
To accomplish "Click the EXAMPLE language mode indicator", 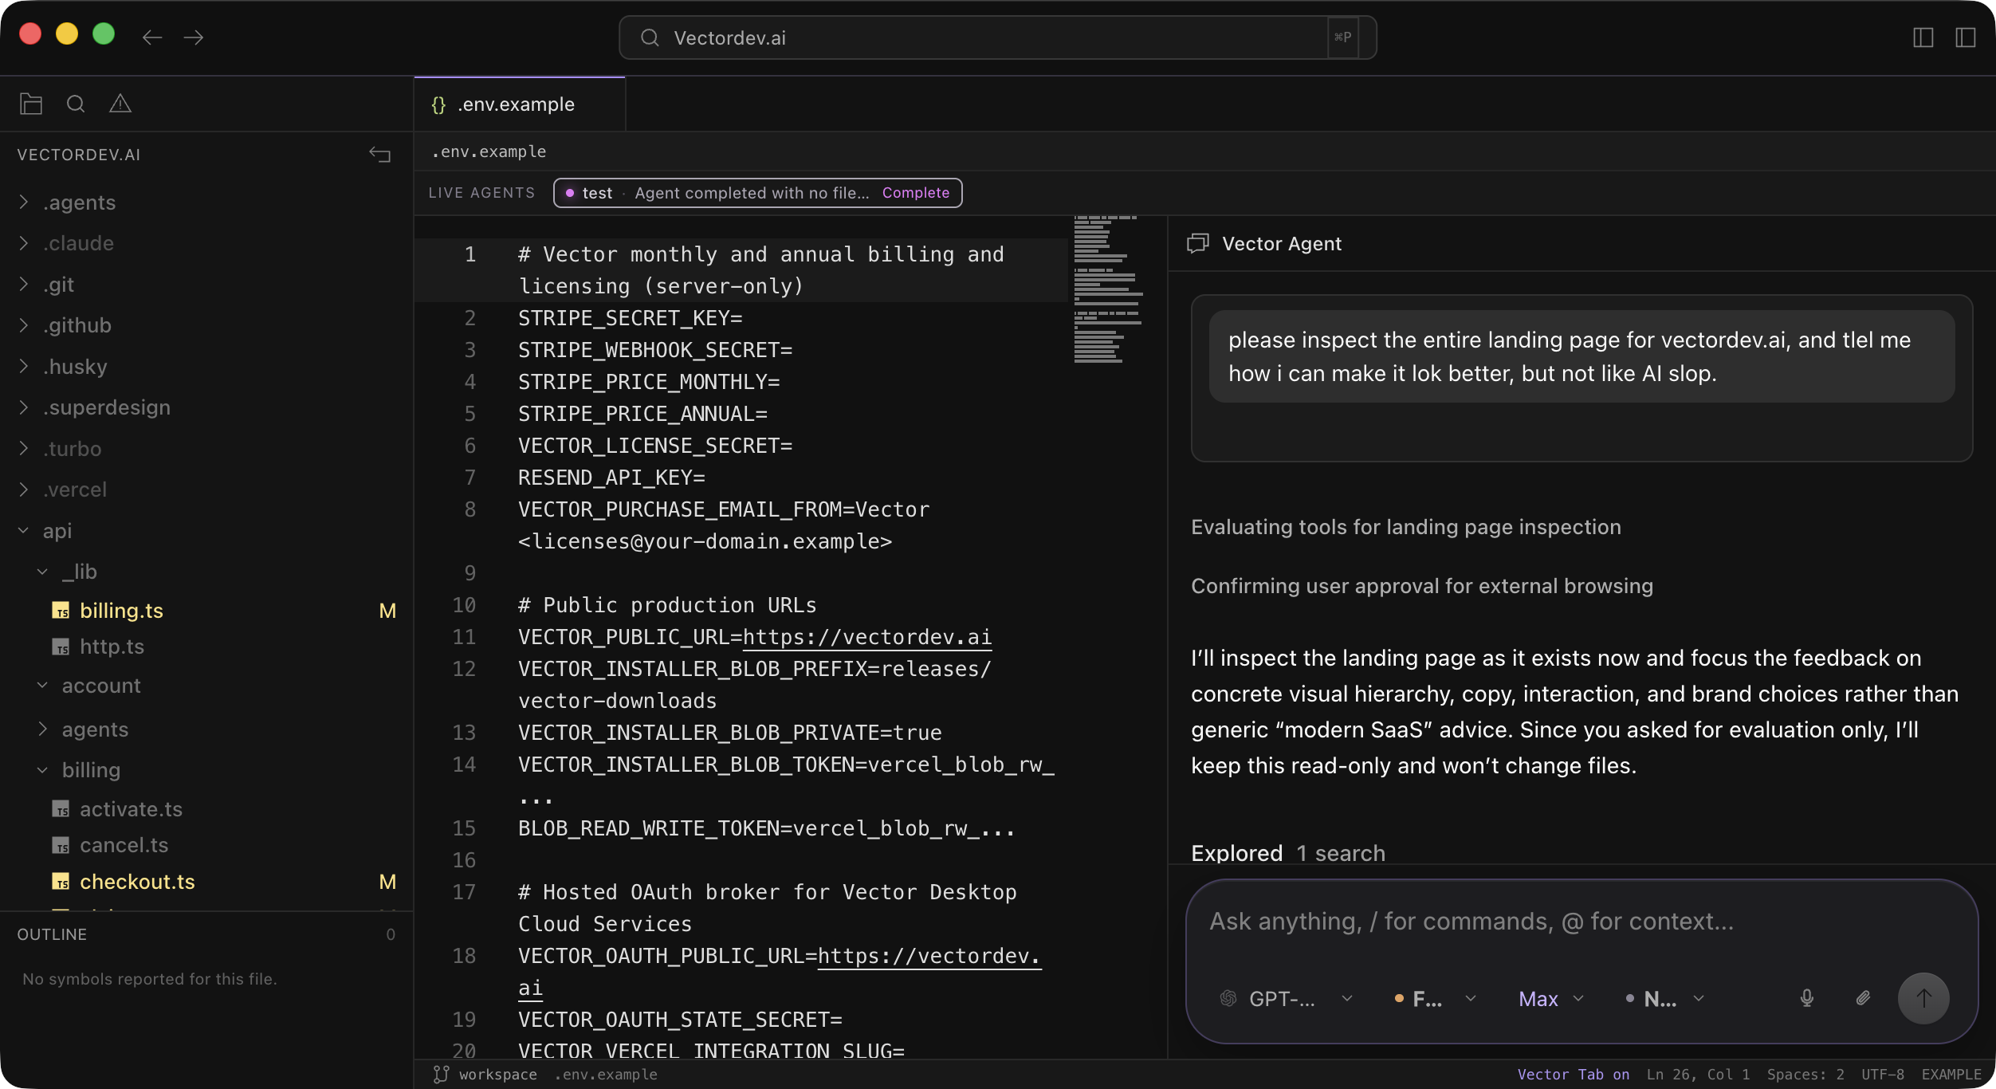I will (1951, 1075).
